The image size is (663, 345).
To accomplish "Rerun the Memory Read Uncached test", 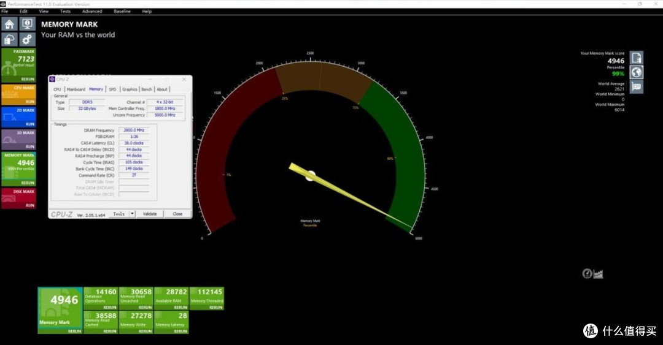I will pos(145,308).
